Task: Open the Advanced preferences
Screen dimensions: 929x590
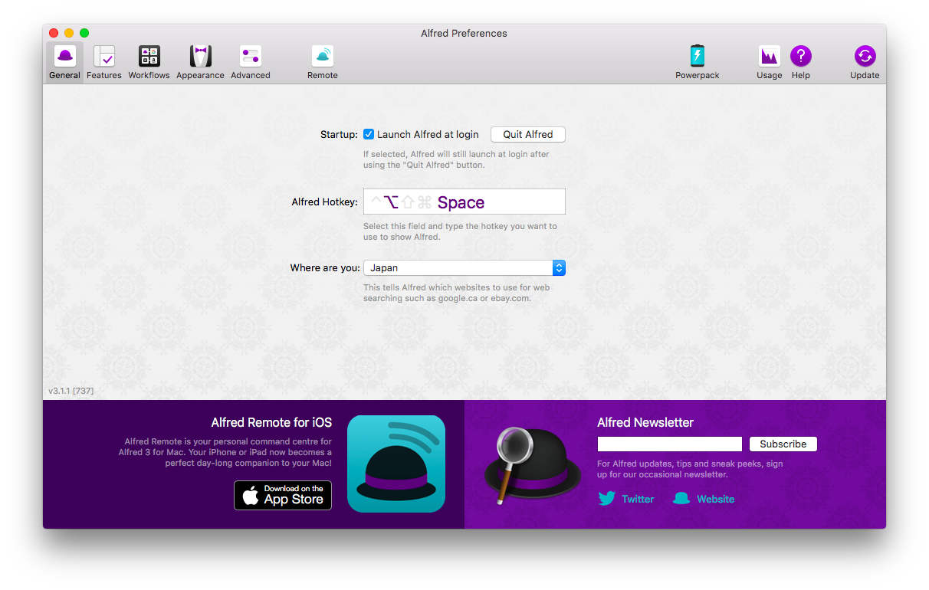Action: click(250, 61)
